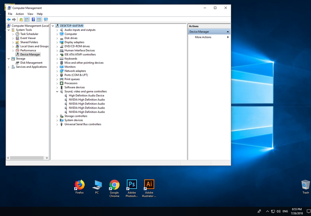Expand the Network adapters category
Screen dimensions: 311x216
pos(57,71)
